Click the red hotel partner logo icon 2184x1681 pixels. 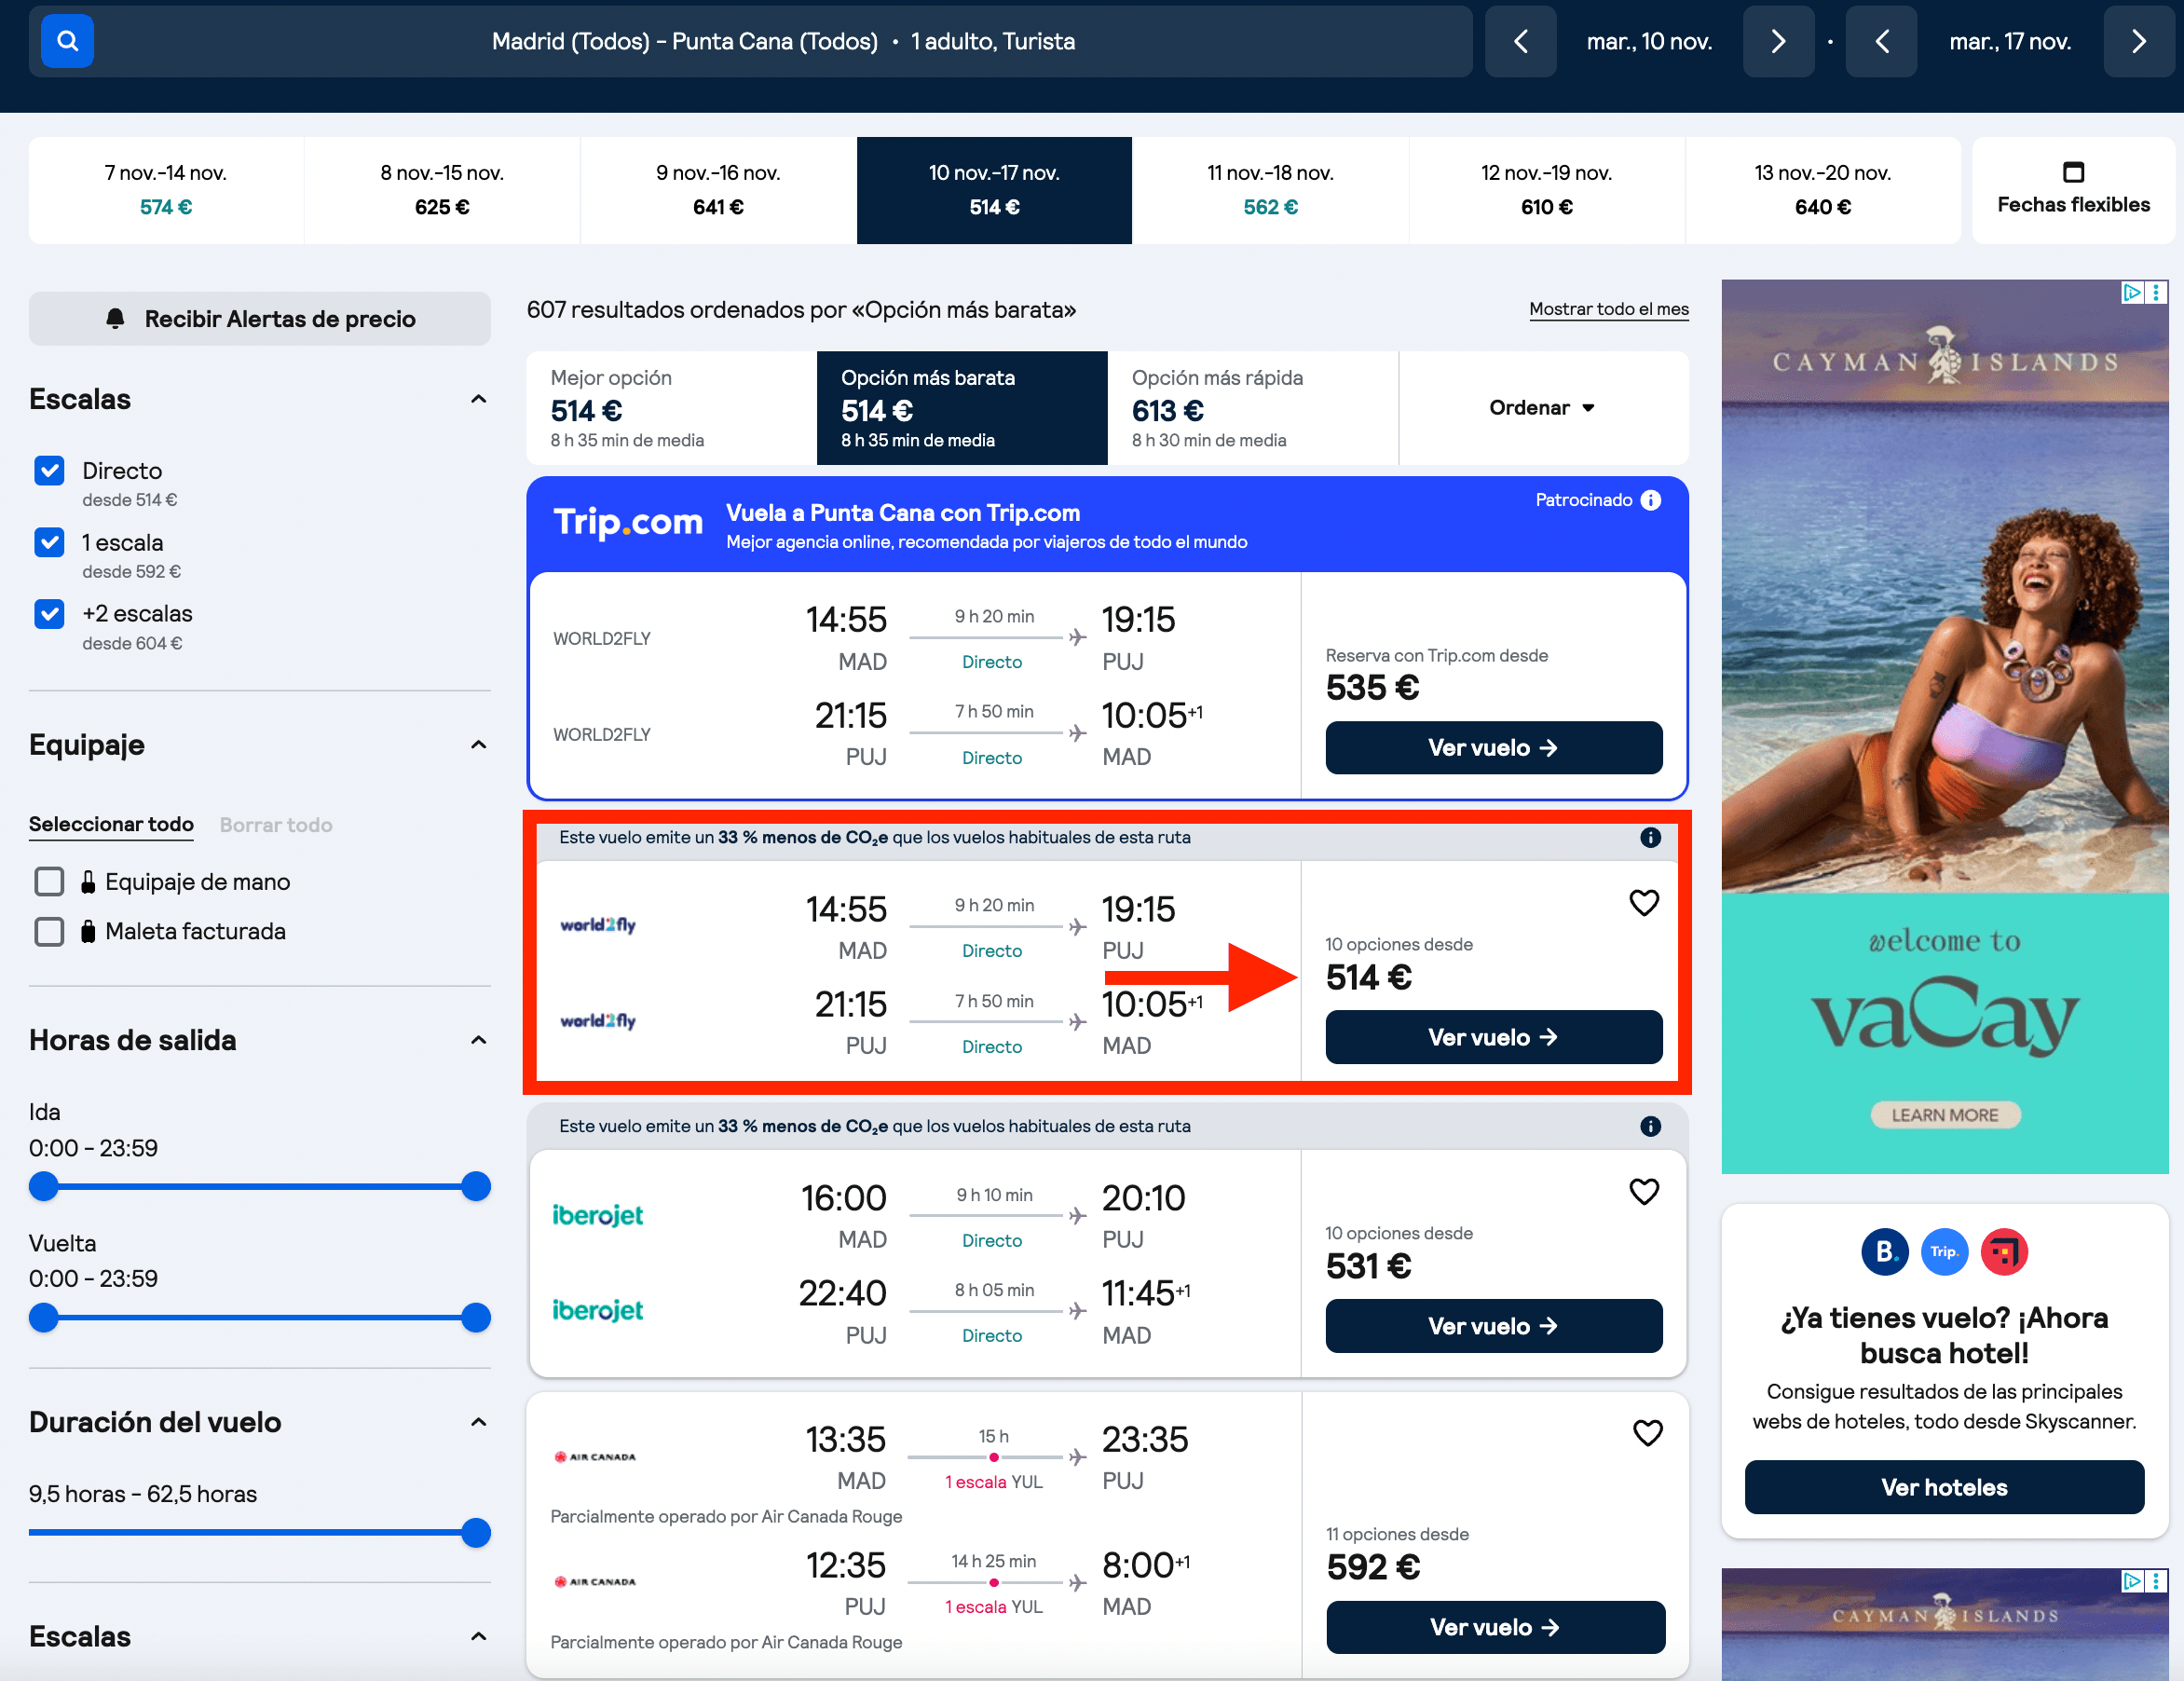click(x=2004, y=1251)
